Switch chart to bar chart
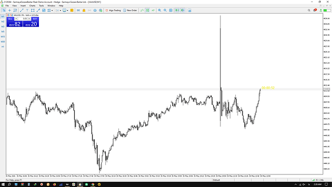 142,10
